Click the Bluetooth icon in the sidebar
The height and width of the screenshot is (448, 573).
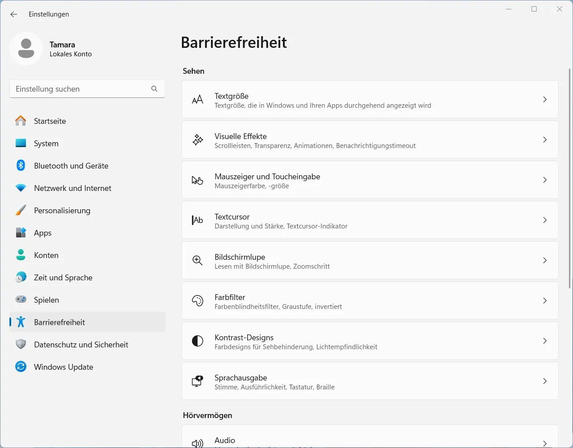(21, 165)
